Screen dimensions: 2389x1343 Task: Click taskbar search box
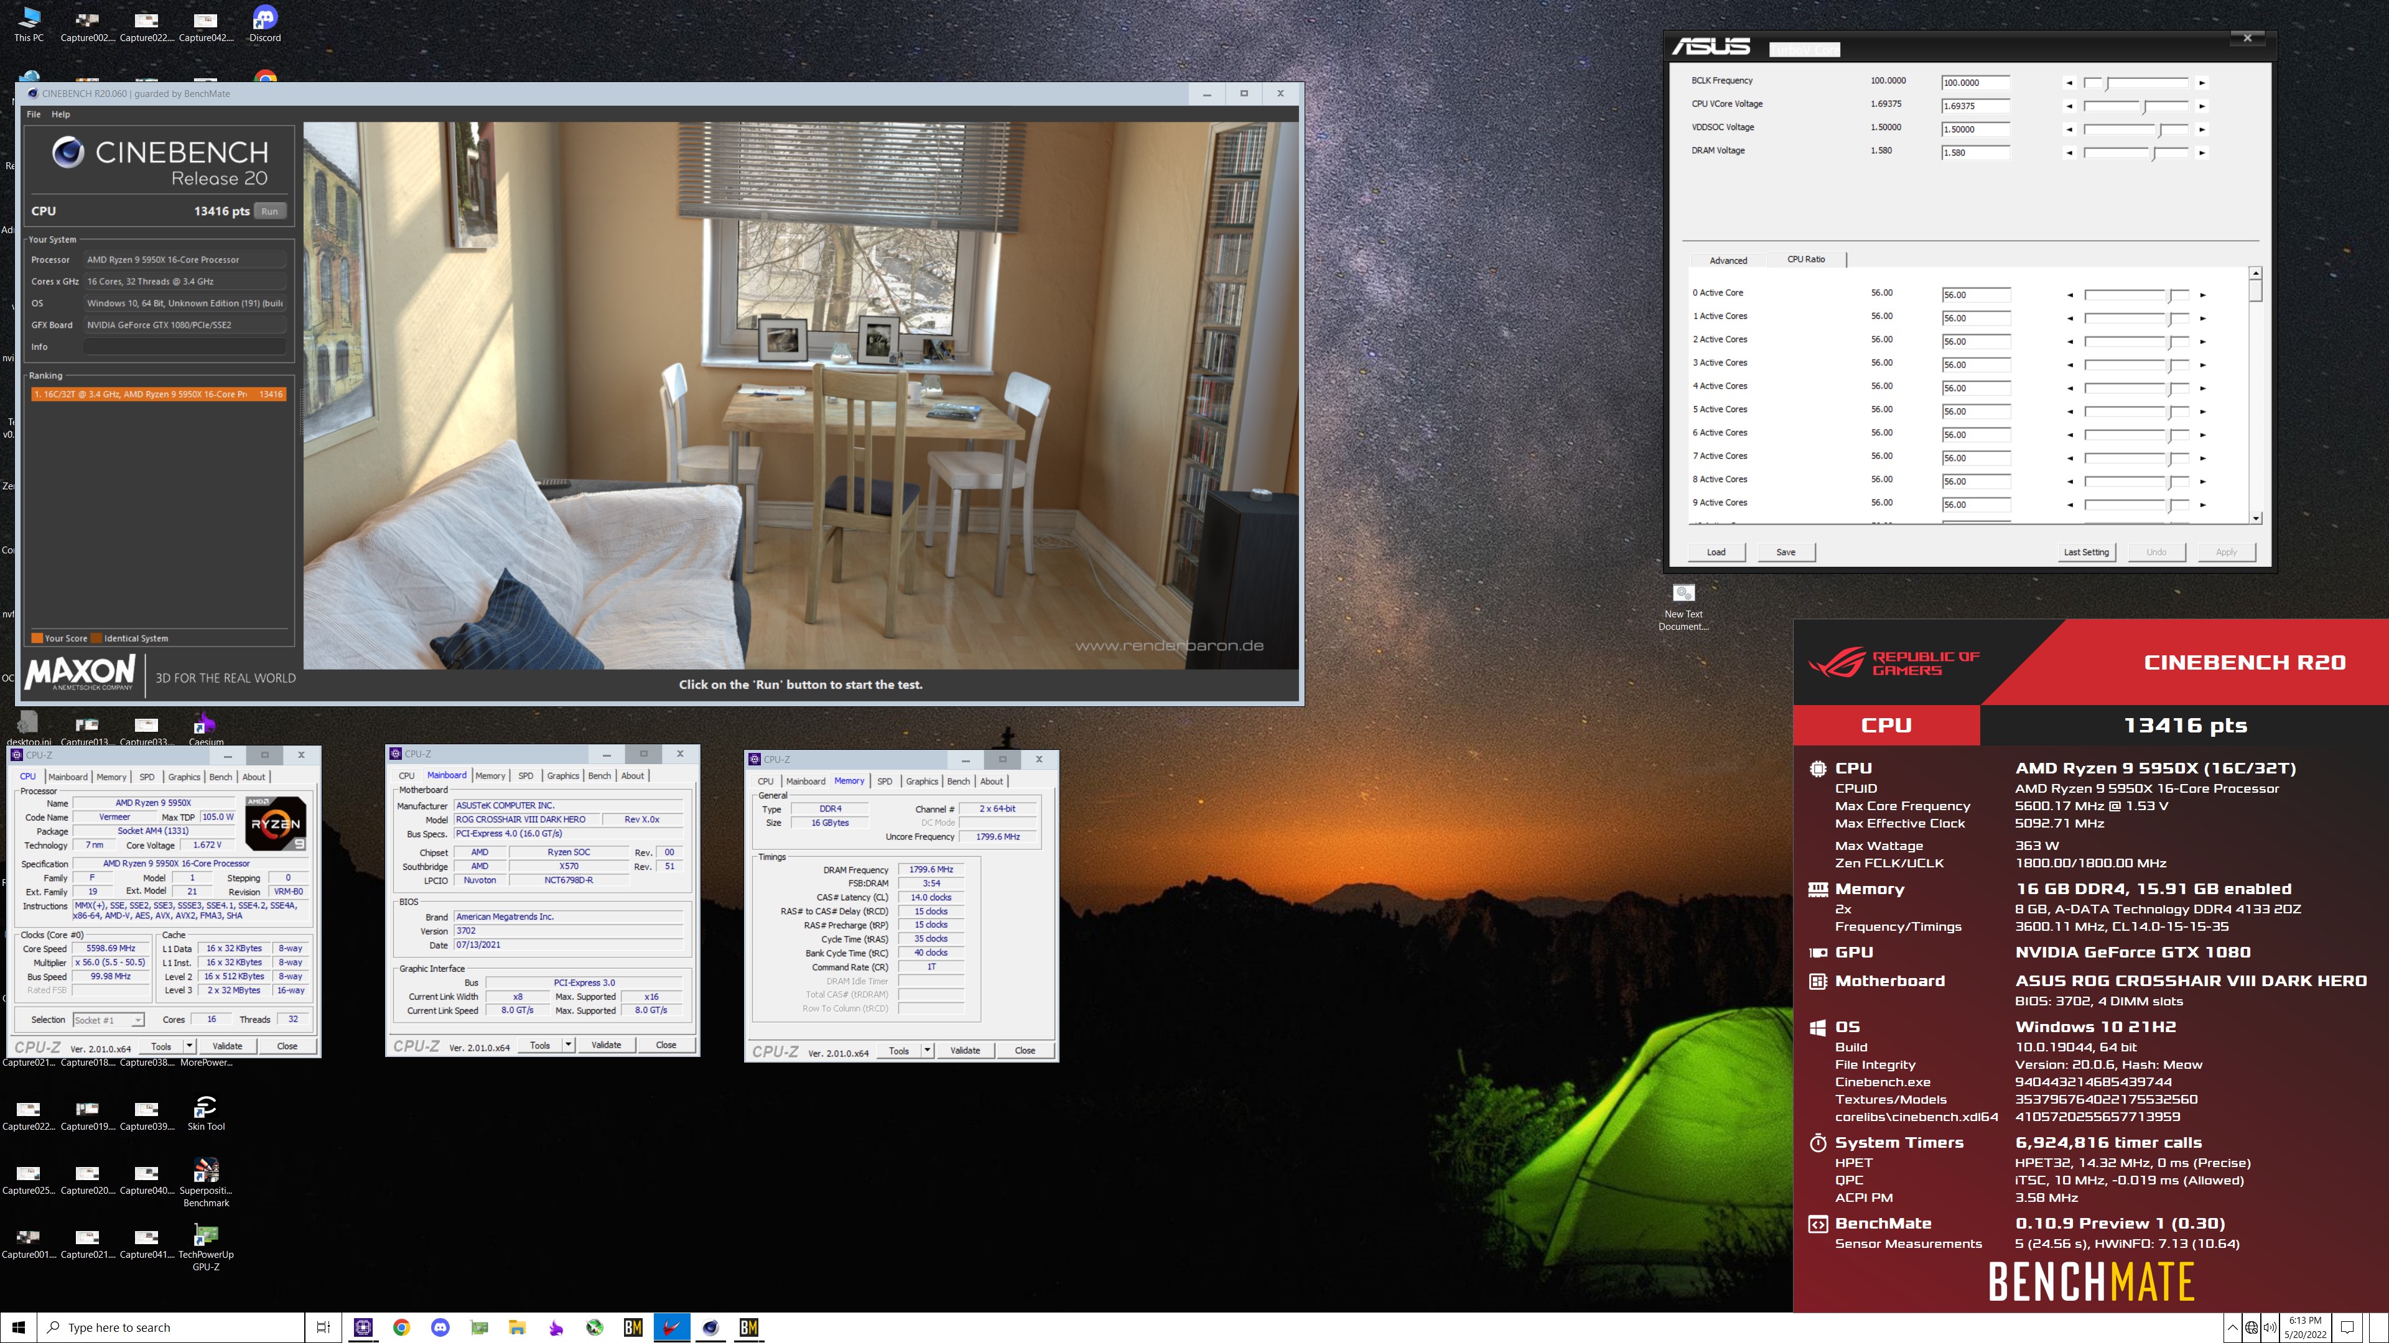[172, 1327]
